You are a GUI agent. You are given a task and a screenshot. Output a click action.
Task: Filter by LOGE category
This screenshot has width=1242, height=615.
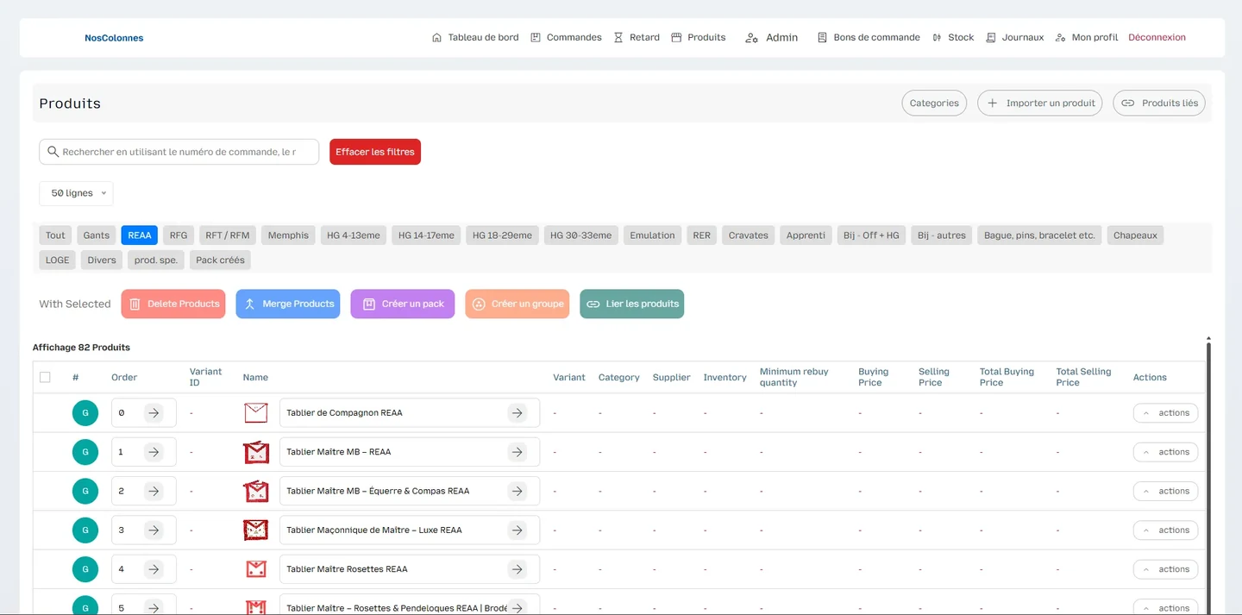57,260
